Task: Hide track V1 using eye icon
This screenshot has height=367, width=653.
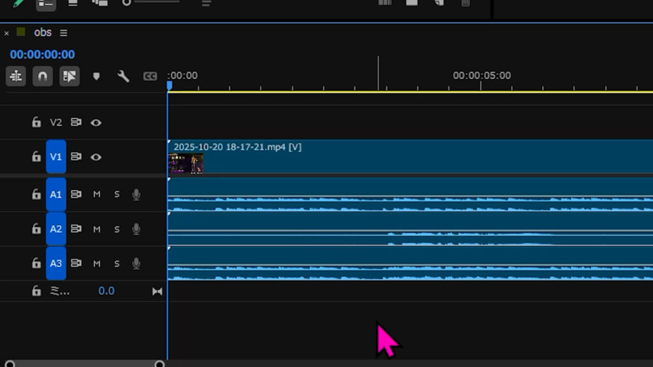Action: 96,157
